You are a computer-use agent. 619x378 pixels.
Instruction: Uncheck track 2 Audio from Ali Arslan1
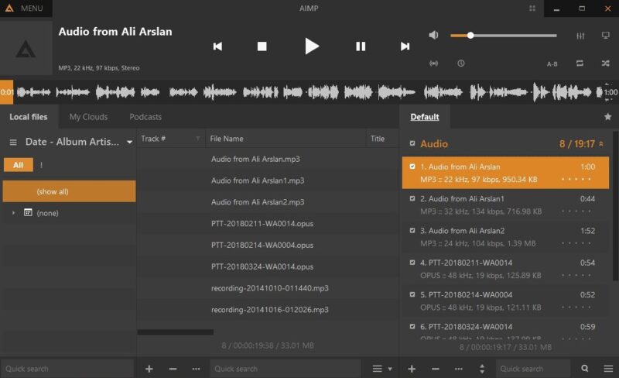click(x=412, y=198)
